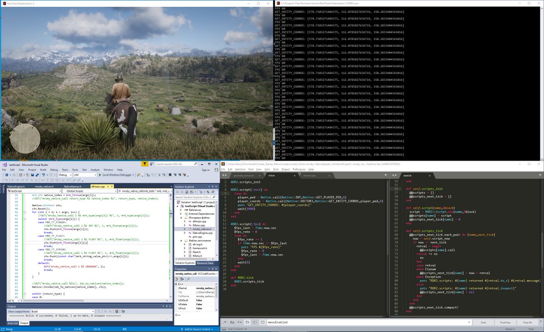Collapse C++ category in Properties panel

175,284
